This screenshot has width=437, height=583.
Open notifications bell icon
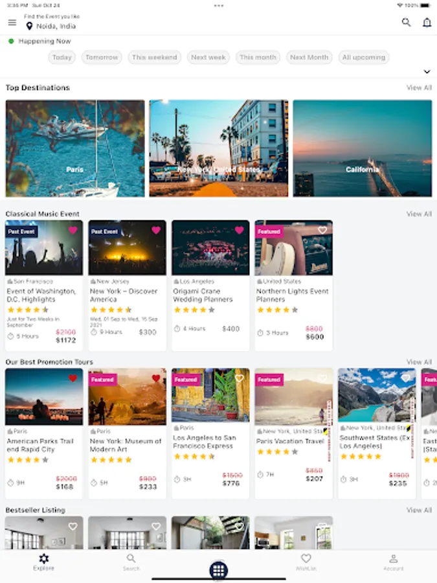click(427, 23)
